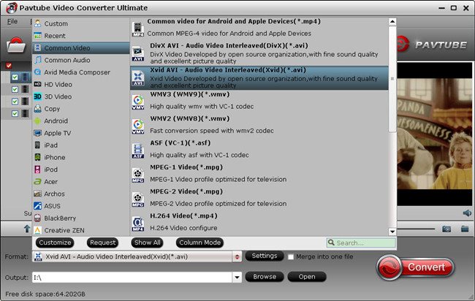475x301 pixels.
Task: Toggle the red select-all checkbox
Action: pyautogui.click(x=9, y=66)
